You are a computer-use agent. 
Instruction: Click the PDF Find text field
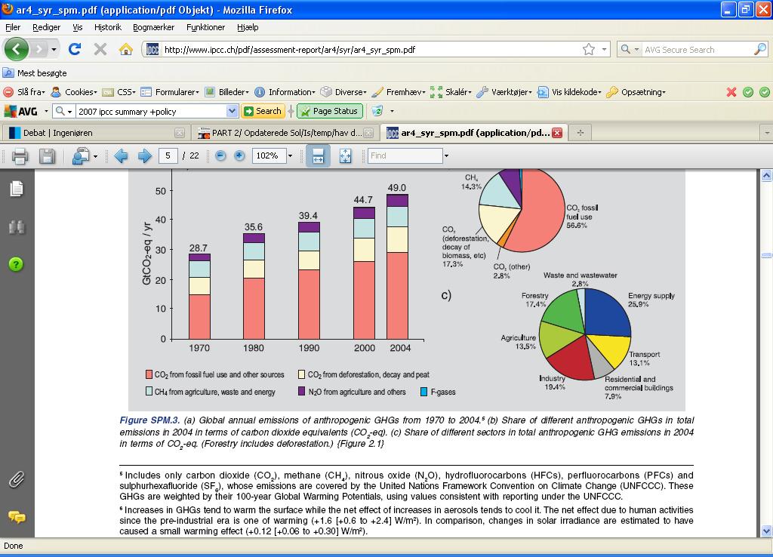(405, 155)
